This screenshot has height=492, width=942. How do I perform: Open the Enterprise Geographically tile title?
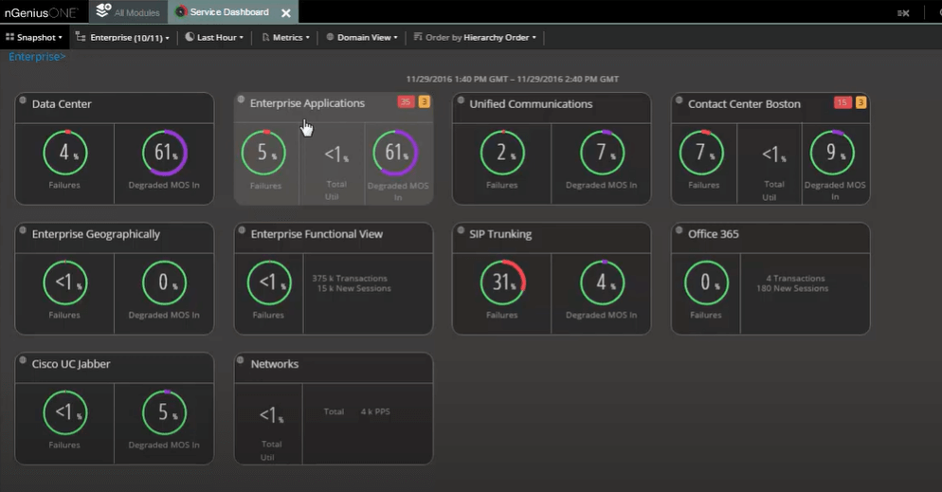click(96, 234)
